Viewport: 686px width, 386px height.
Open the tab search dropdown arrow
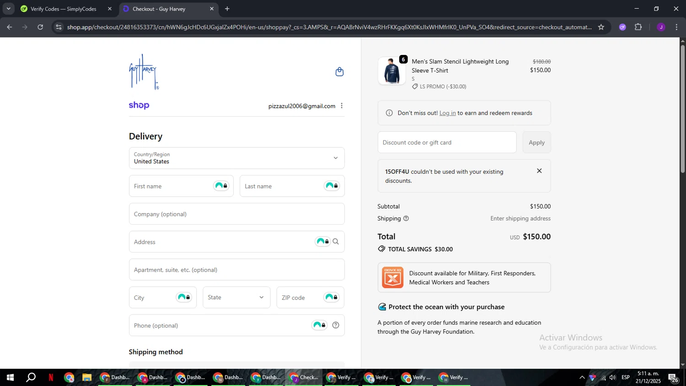click(x=8, y=9)
